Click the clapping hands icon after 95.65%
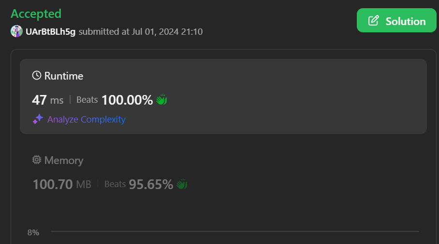439x244 pixels. tap(182, 184)
